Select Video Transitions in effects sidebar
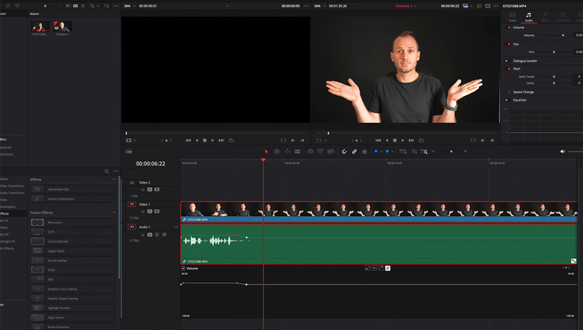Viewport: 583px width, 330px height. [12, 186]
